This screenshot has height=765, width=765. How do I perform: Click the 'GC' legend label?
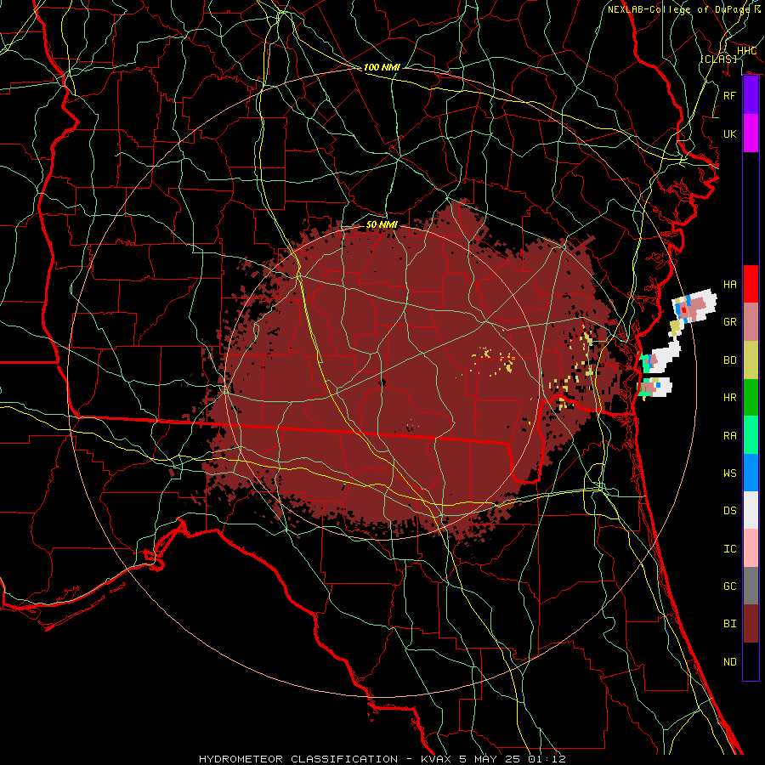click(729, 586)
